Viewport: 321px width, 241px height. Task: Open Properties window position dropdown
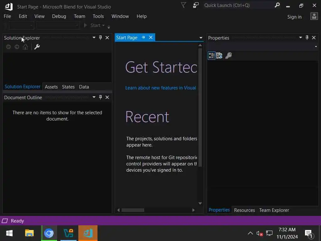[x=301, y=38]
